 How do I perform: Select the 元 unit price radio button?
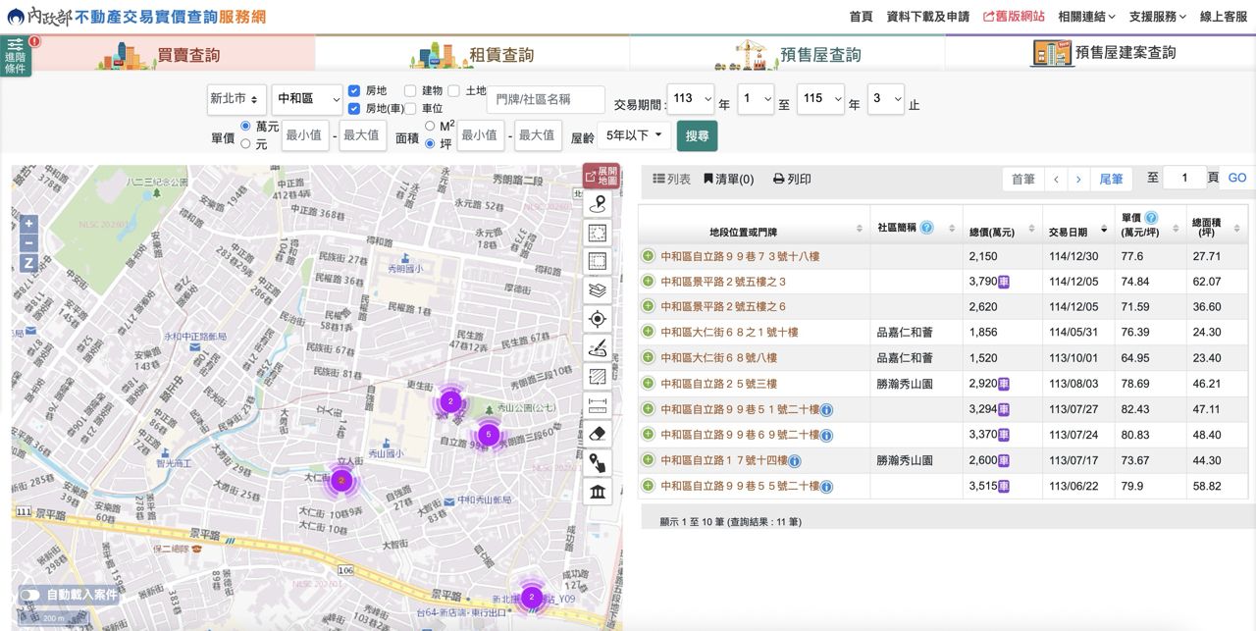246,143
